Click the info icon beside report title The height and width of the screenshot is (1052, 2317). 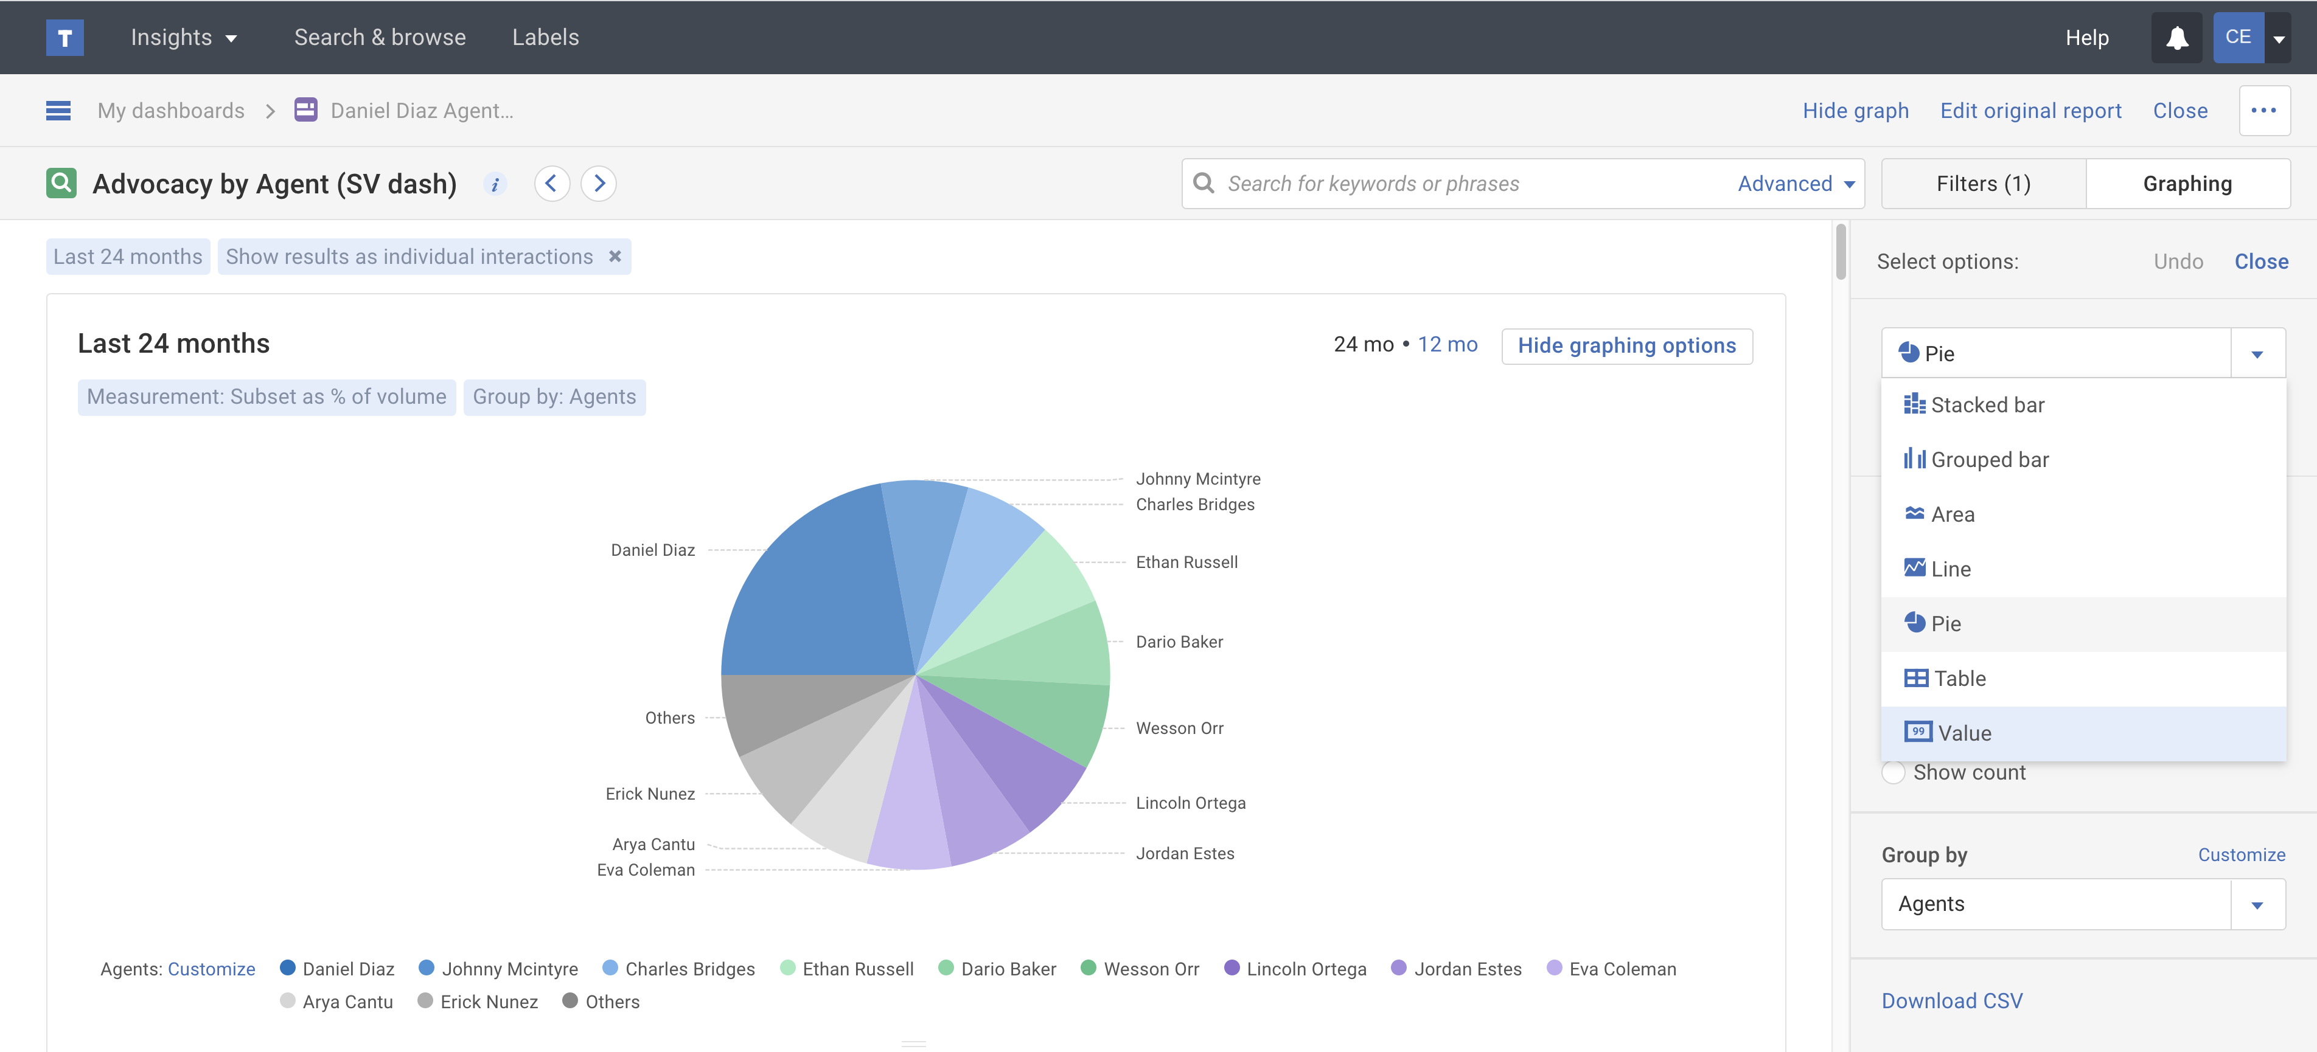[495, 184]
